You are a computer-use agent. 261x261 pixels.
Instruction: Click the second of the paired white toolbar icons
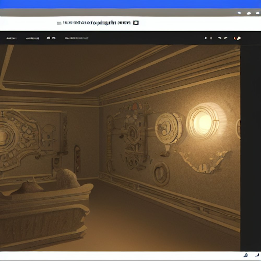click(x=225, y=38)
